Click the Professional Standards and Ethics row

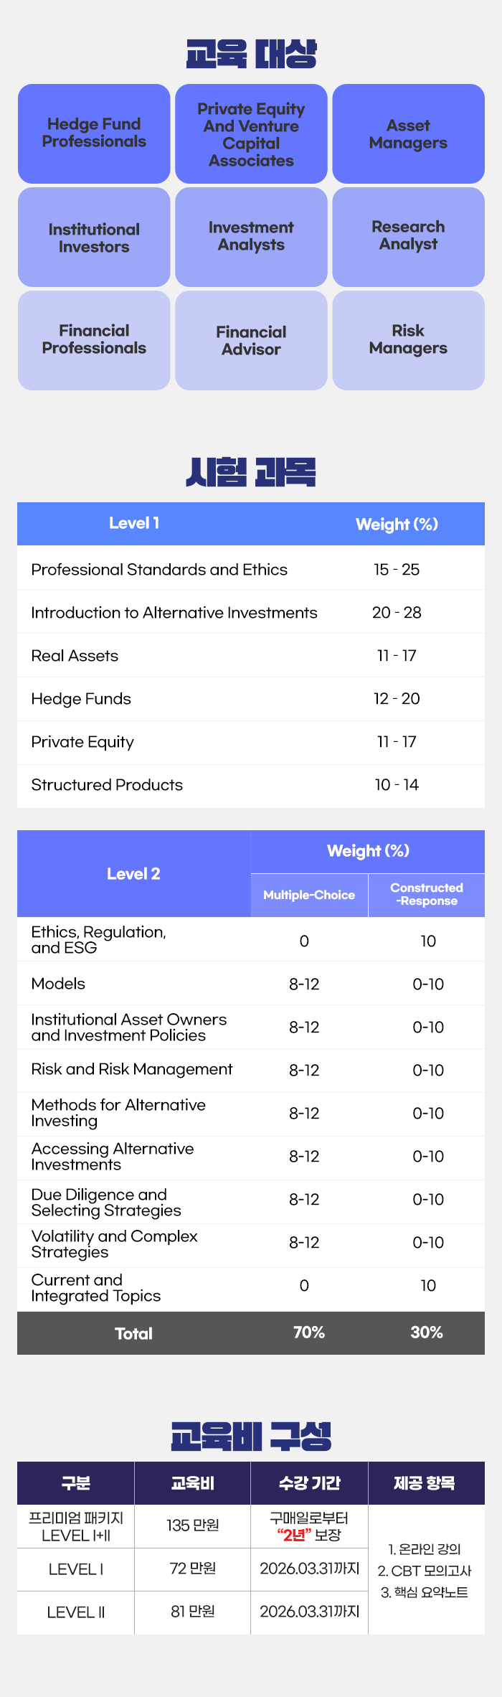pos(159,570)
